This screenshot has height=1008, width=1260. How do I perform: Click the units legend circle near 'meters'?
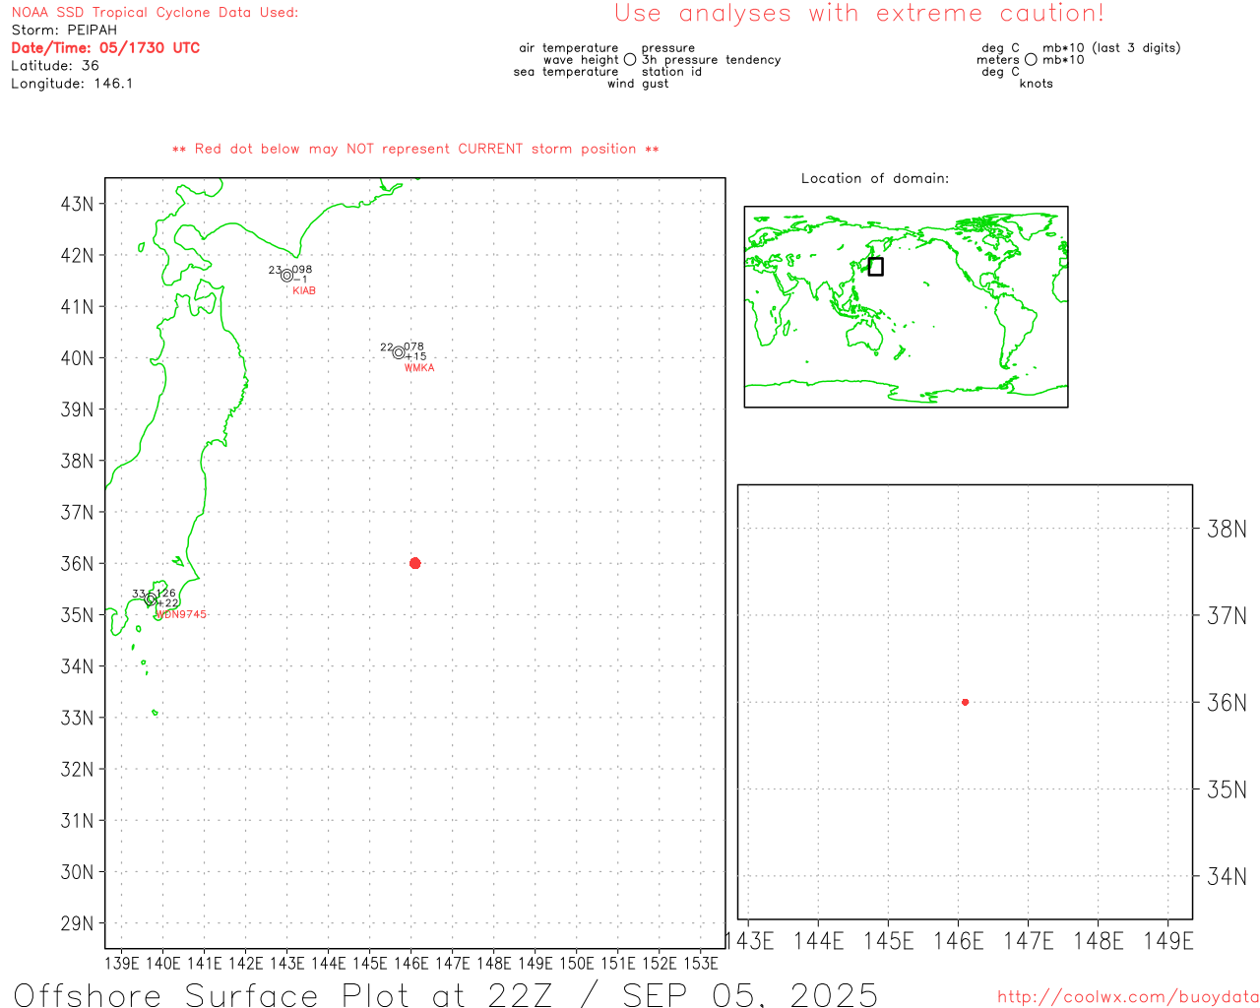tap(1031, 59)
